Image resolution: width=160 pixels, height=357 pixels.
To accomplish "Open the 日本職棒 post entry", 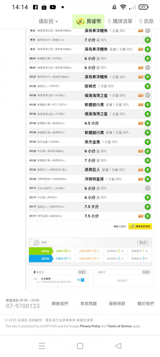I will point(57,280).
